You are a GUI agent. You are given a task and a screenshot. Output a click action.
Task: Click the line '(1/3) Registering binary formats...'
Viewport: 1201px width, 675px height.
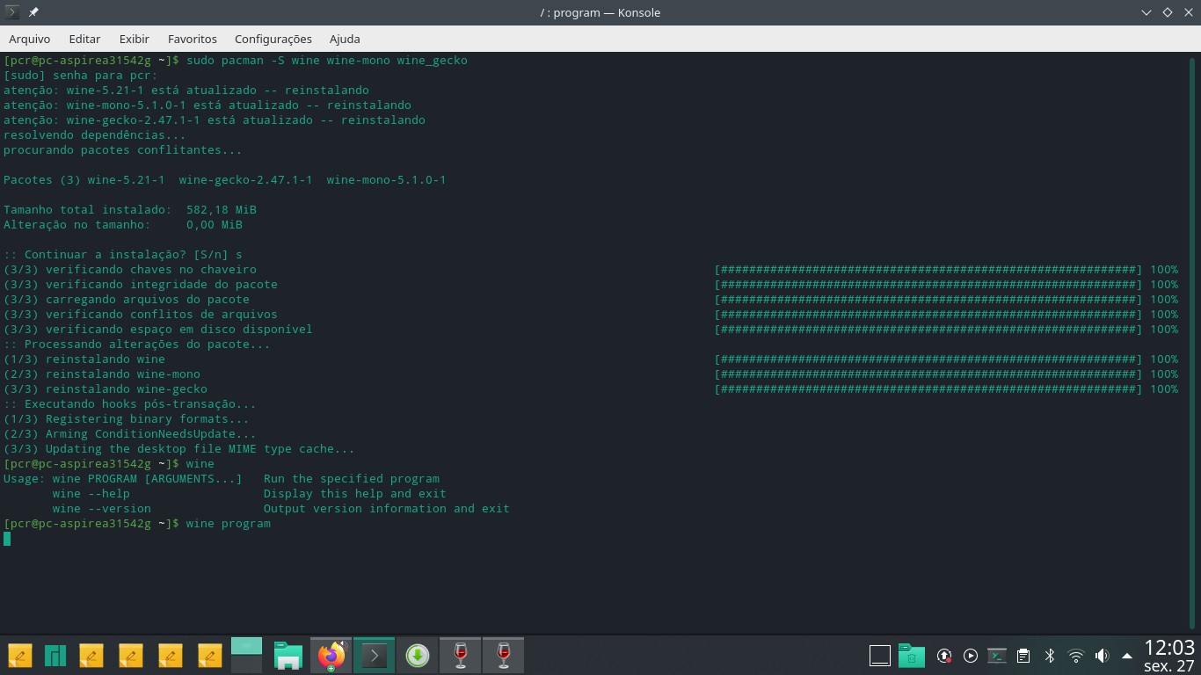127,419
